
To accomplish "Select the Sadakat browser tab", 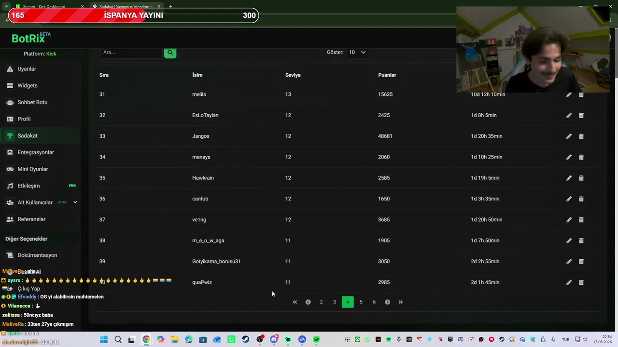I will click(x=126, y=7).
